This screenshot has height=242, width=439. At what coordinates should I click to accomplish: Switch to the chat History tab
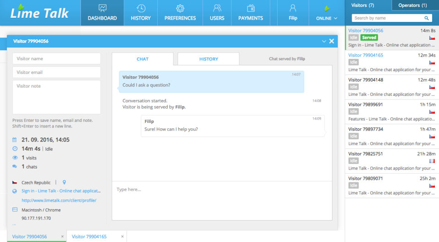209,59
